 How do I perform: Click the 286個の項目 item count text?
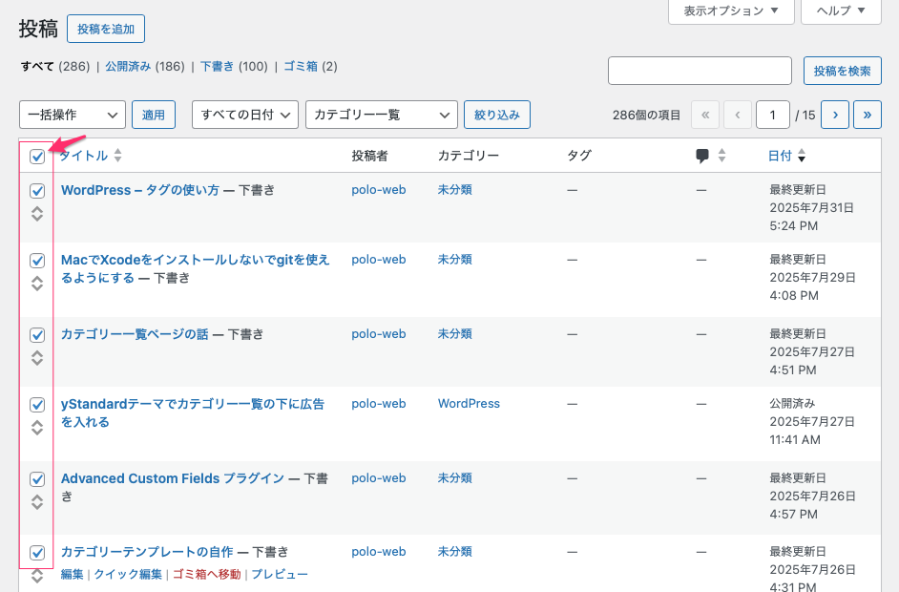tap(646, 116)
